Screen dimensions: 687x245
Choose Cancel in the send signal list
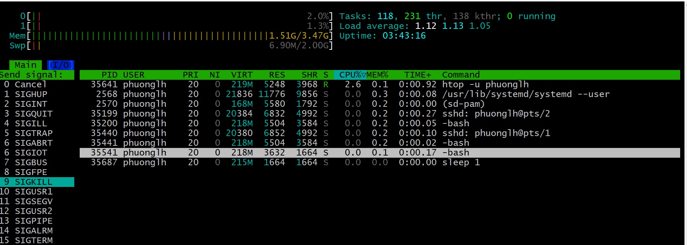30,84
